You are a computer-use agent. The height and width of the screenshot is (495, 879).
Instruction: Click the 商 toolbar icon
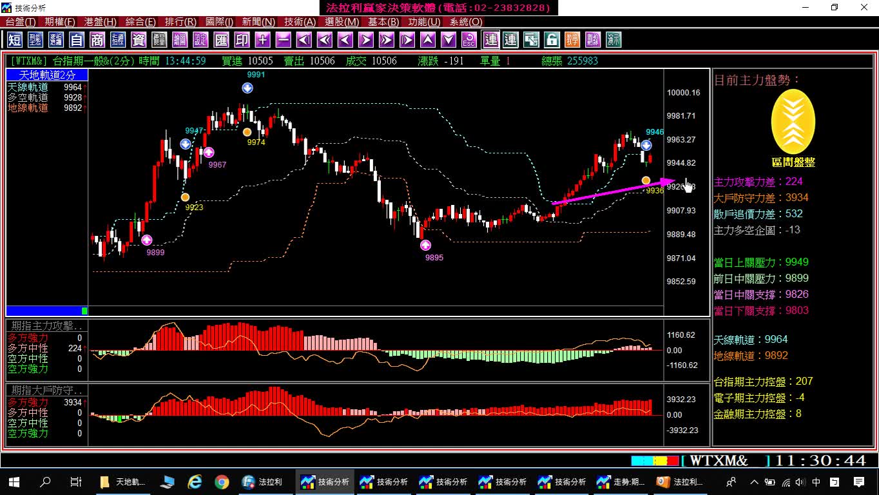pyautogui.click(x=97, y=40)
